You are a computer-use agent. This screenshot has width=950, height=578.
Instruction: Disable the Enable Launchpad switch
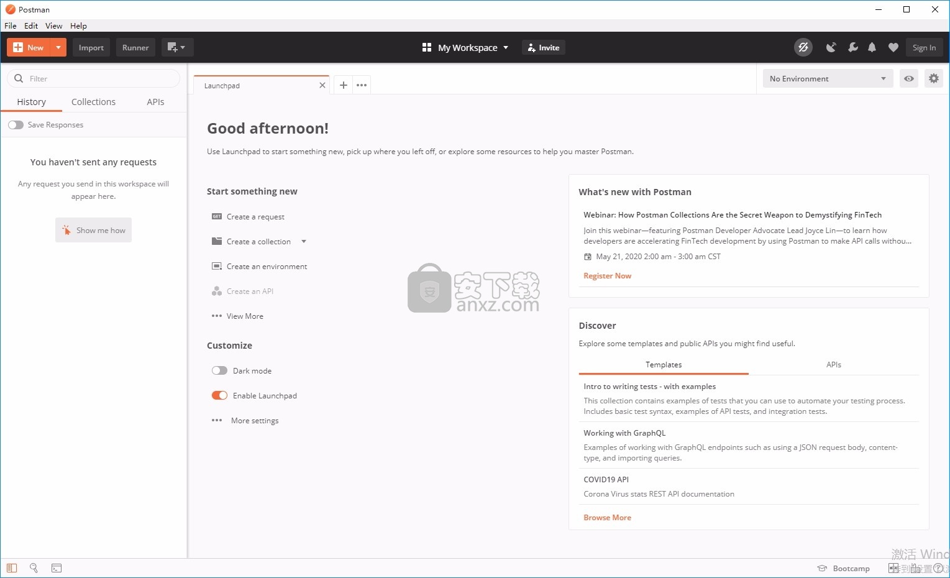(219, 395)
